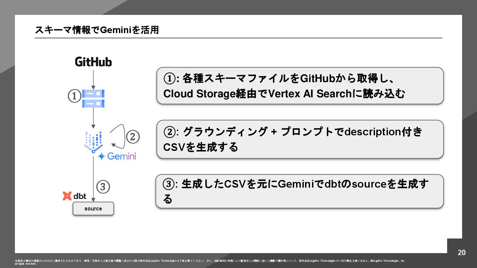Click the arrow between Gemini and source
Screen dimensions: 477x268
(93, 179)
